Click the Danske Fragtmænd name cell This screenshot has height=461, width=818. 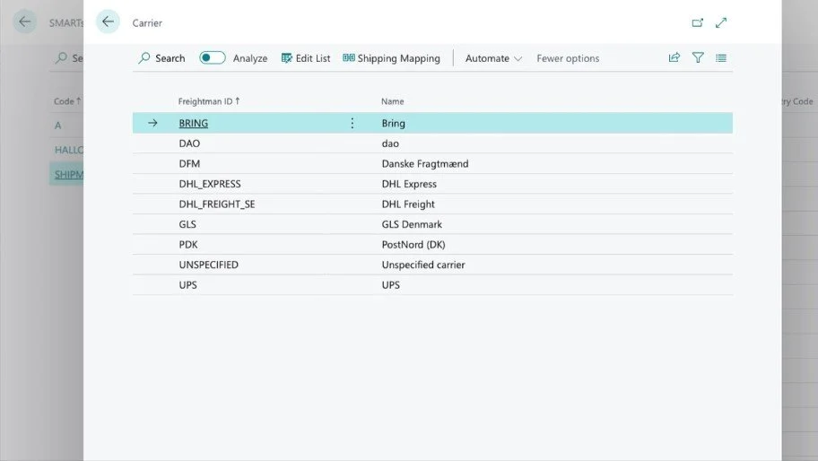pos(425,164)
